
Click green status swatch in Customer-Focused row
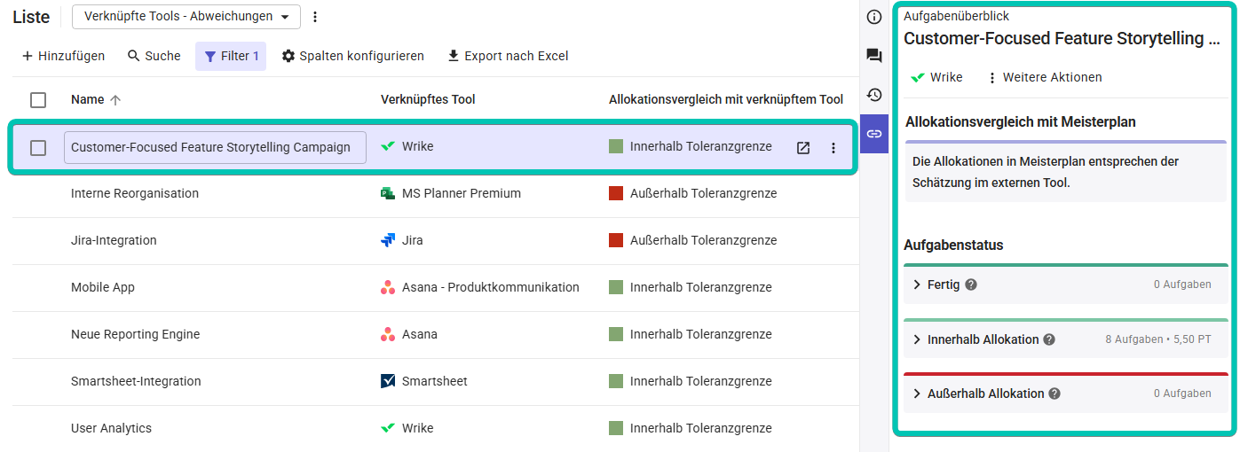616,146
